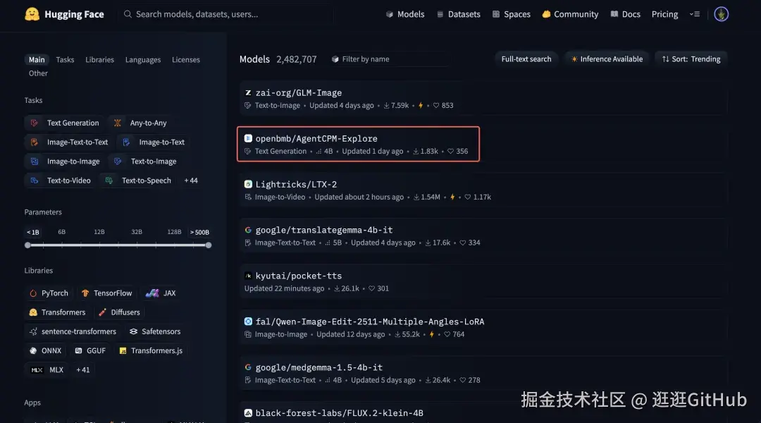Image resolution: width=761 pixels, height=423 pixels.
Task: Select the Main filter tab
Action: [x=37, y=59]
